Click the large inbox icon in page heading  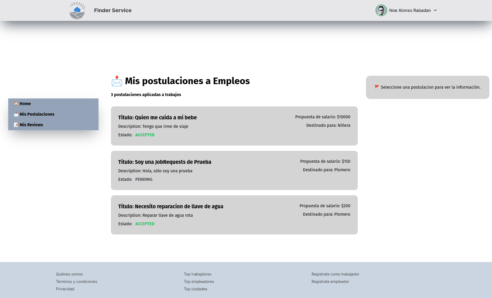(x=117, y=81)
